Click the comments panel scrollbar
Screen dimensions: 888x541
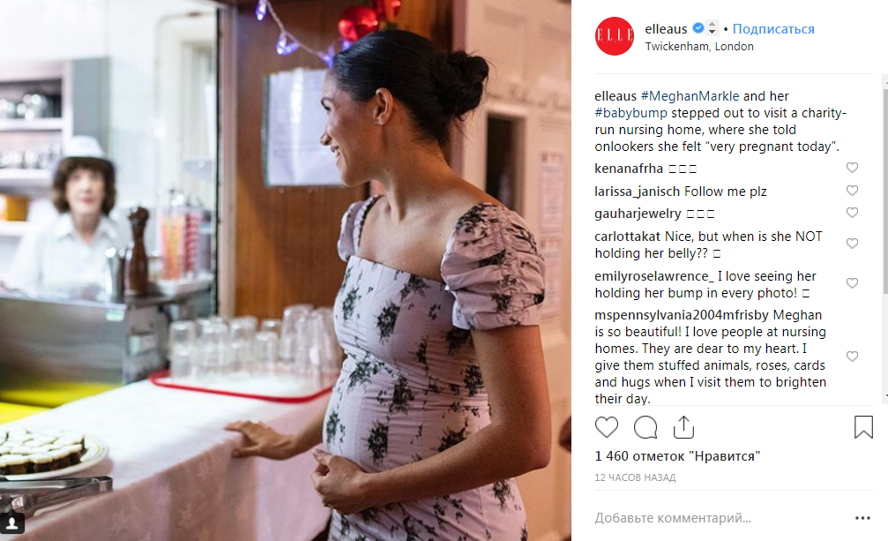(x=885, y=239)
